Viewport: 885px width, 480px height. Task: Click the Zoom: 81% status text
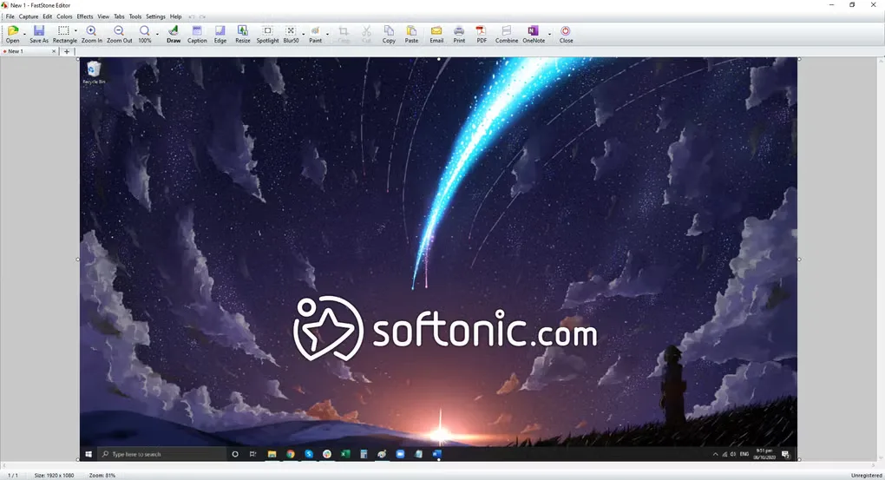click(102, 476)
